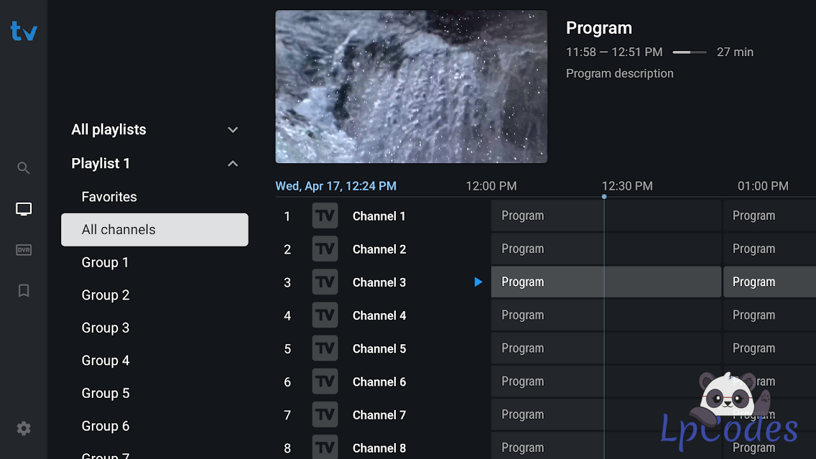Open Group 5 channel group
816x459 pixels.
point(105,393)
